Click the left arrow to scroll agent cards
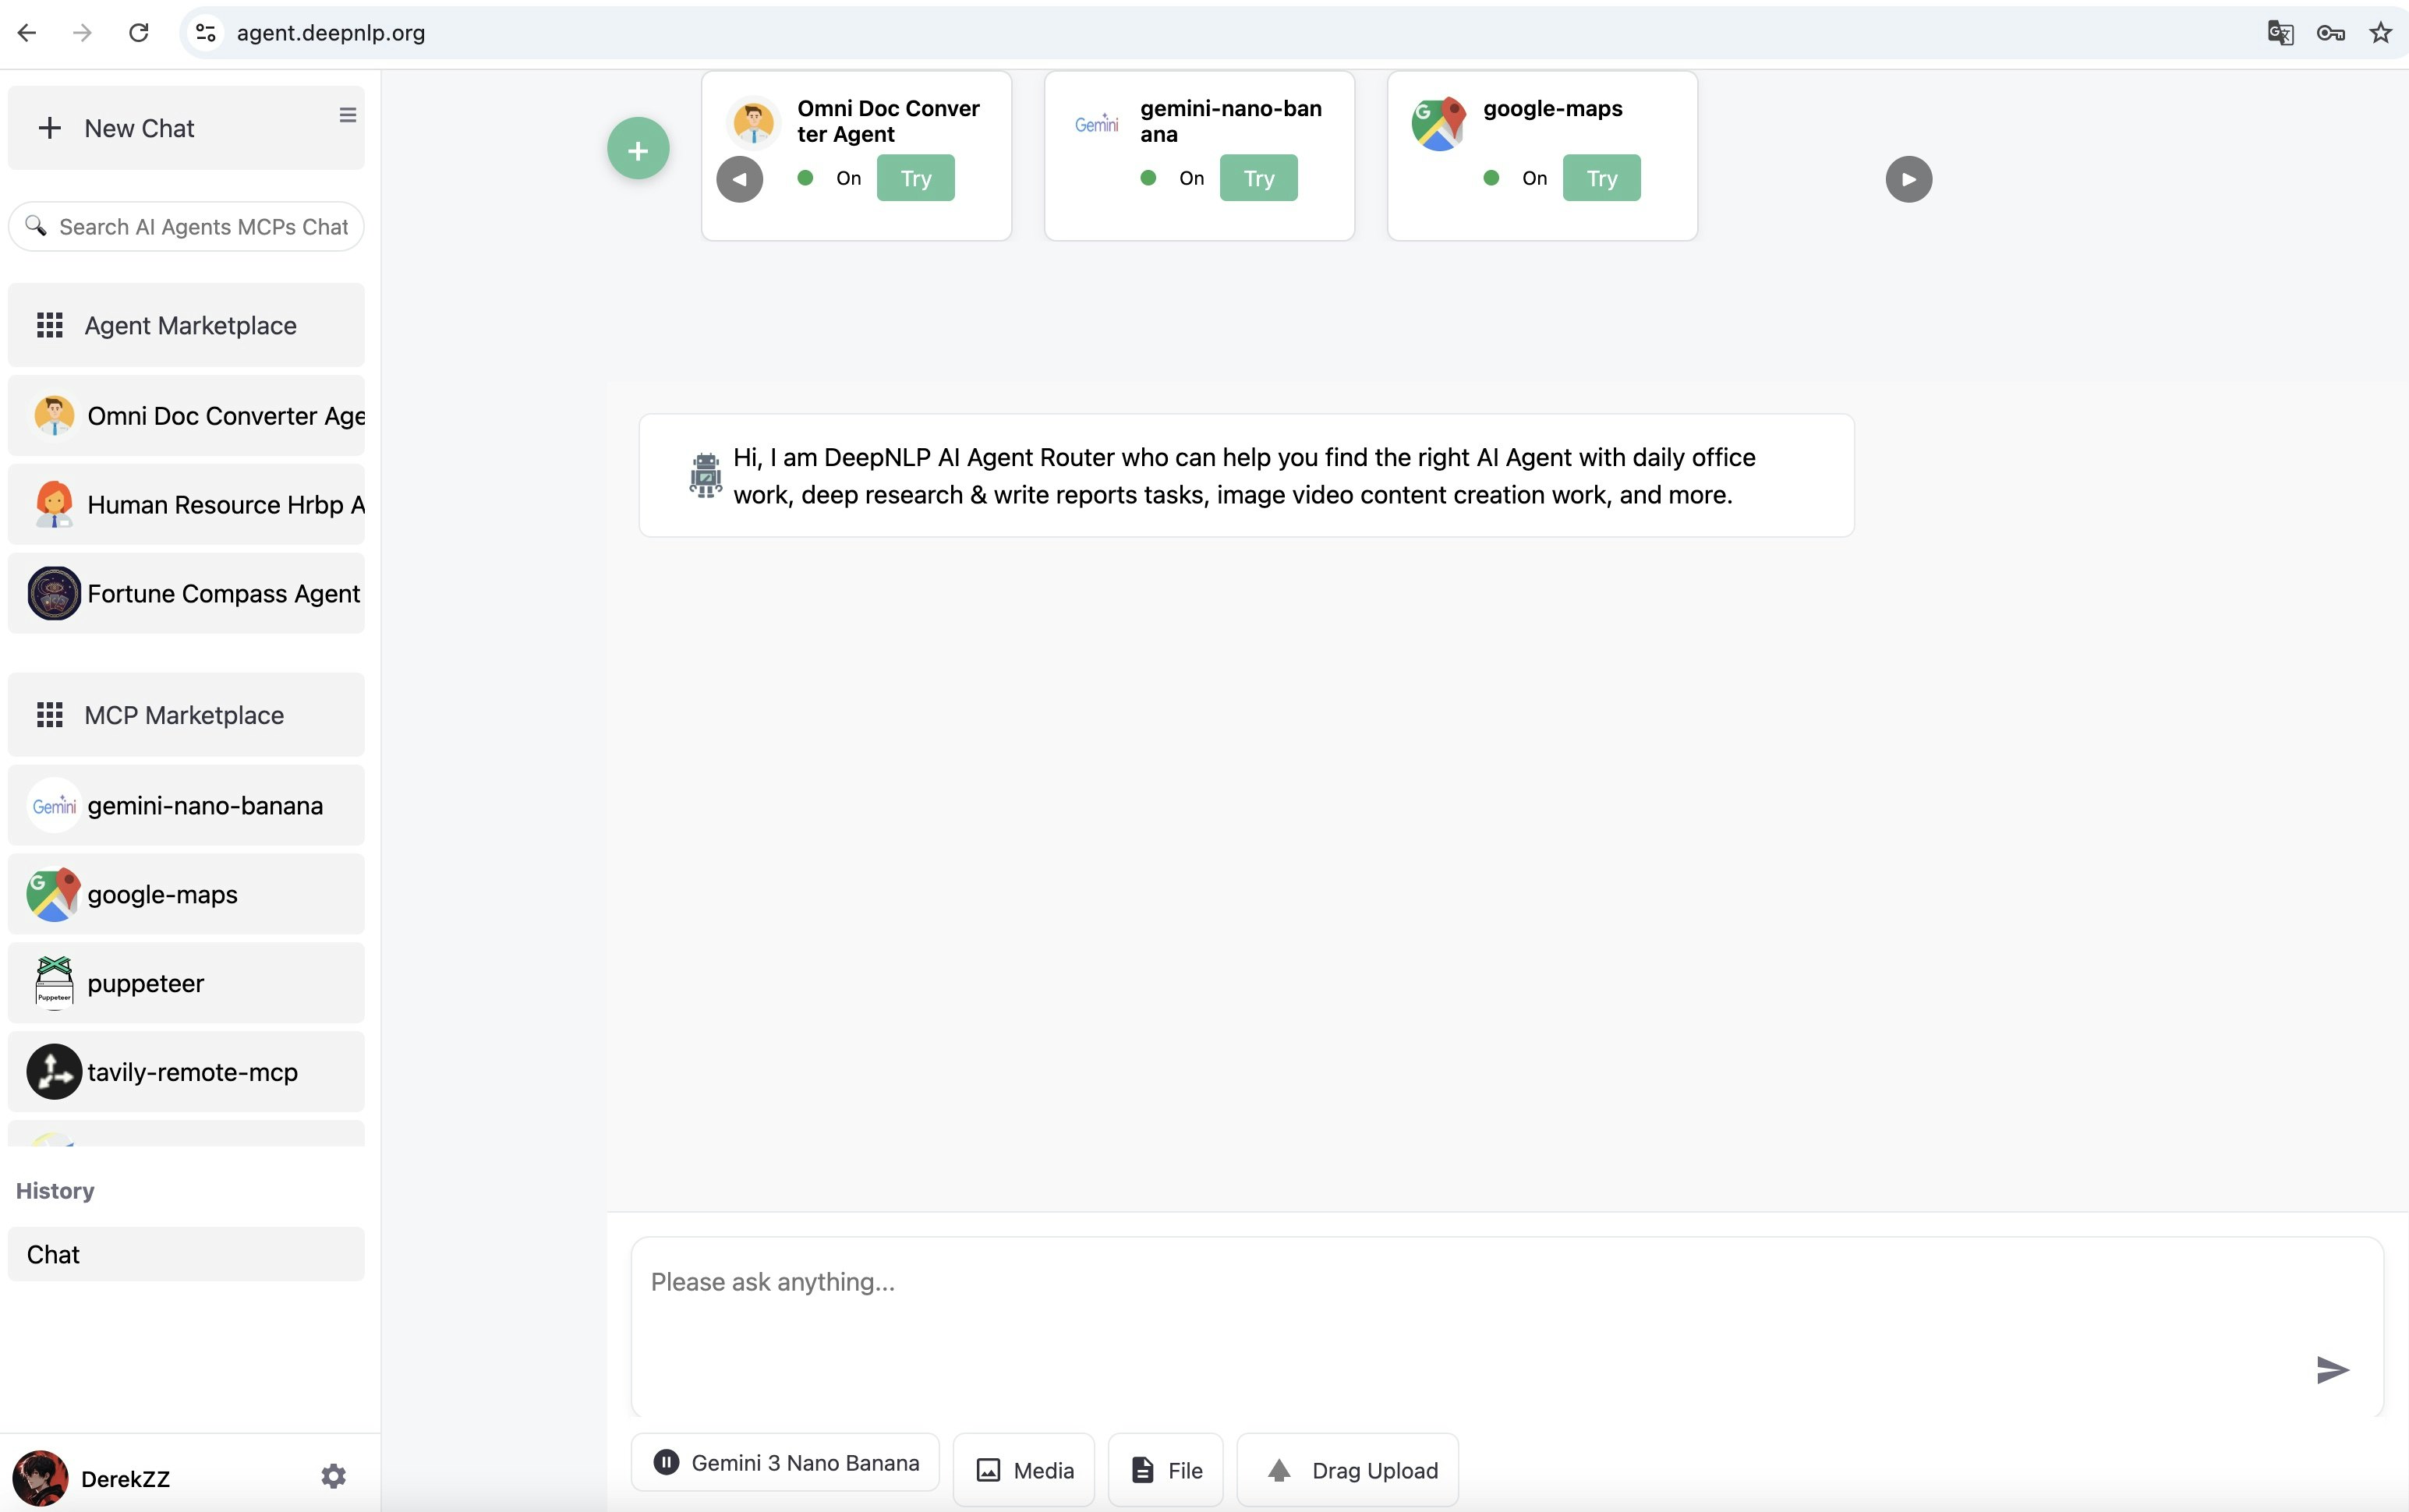2409x1512 pixels. [739, 177]
